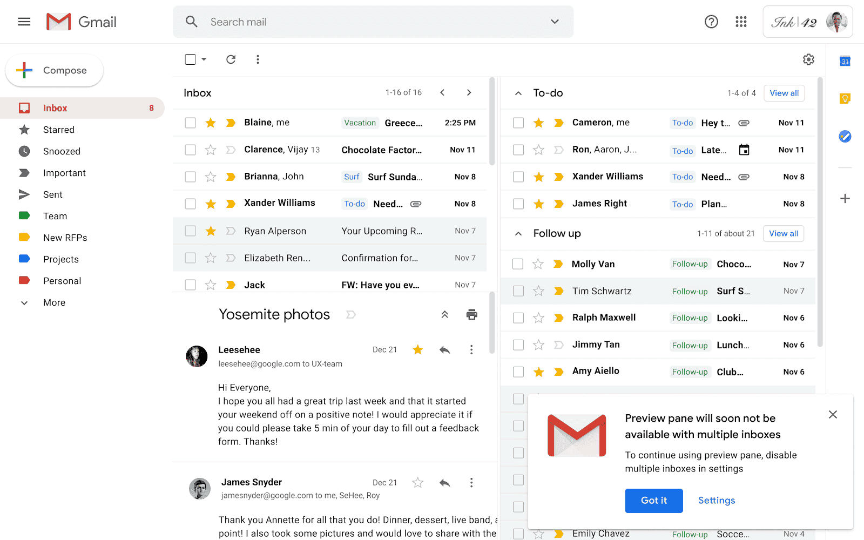
Task: Open Google Keep from the side panel
Action: coord(845,98)
